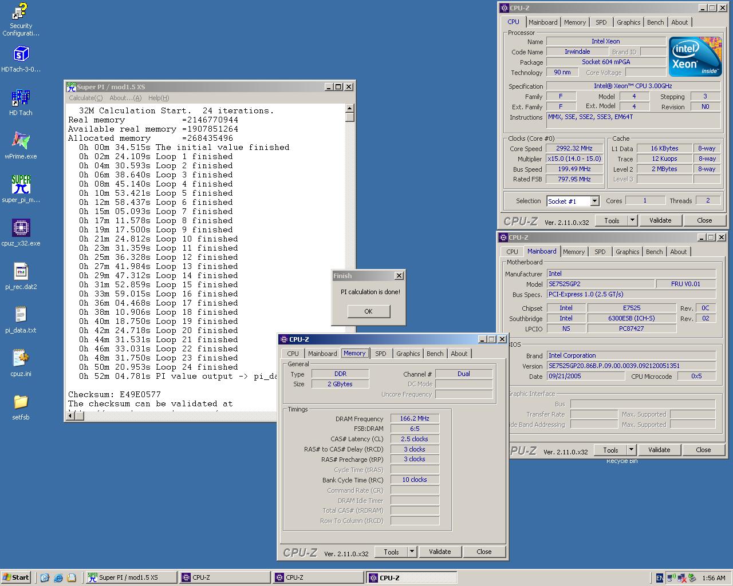Click the third quick launch icon

pyautogui.click(x=72, y=578)
